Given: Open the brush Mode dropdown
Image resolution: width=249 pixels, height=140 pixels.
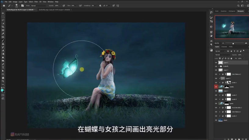Looking at the screenshot, I should 39,6.
